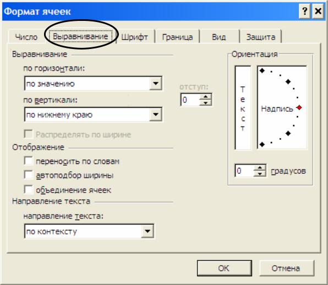
Task: Increase the 'отступ' value with up arrow
Action: 206,97
